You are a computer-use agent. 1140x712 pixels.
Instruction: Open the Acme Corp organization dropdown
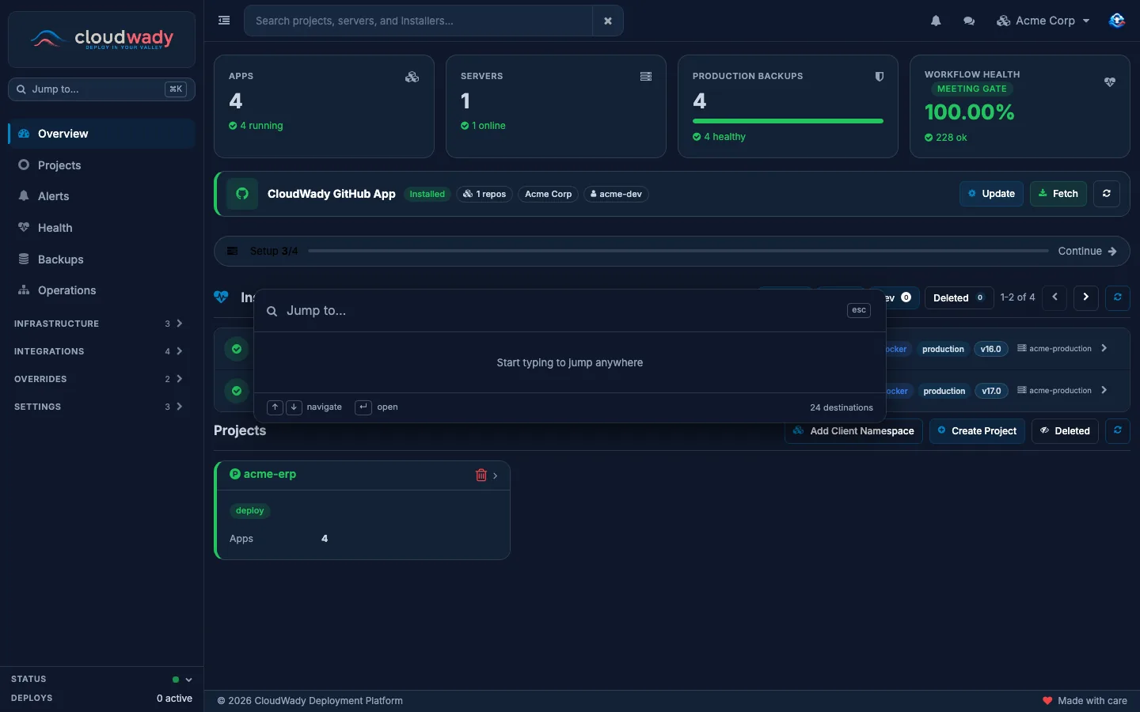pos(1043,21)
